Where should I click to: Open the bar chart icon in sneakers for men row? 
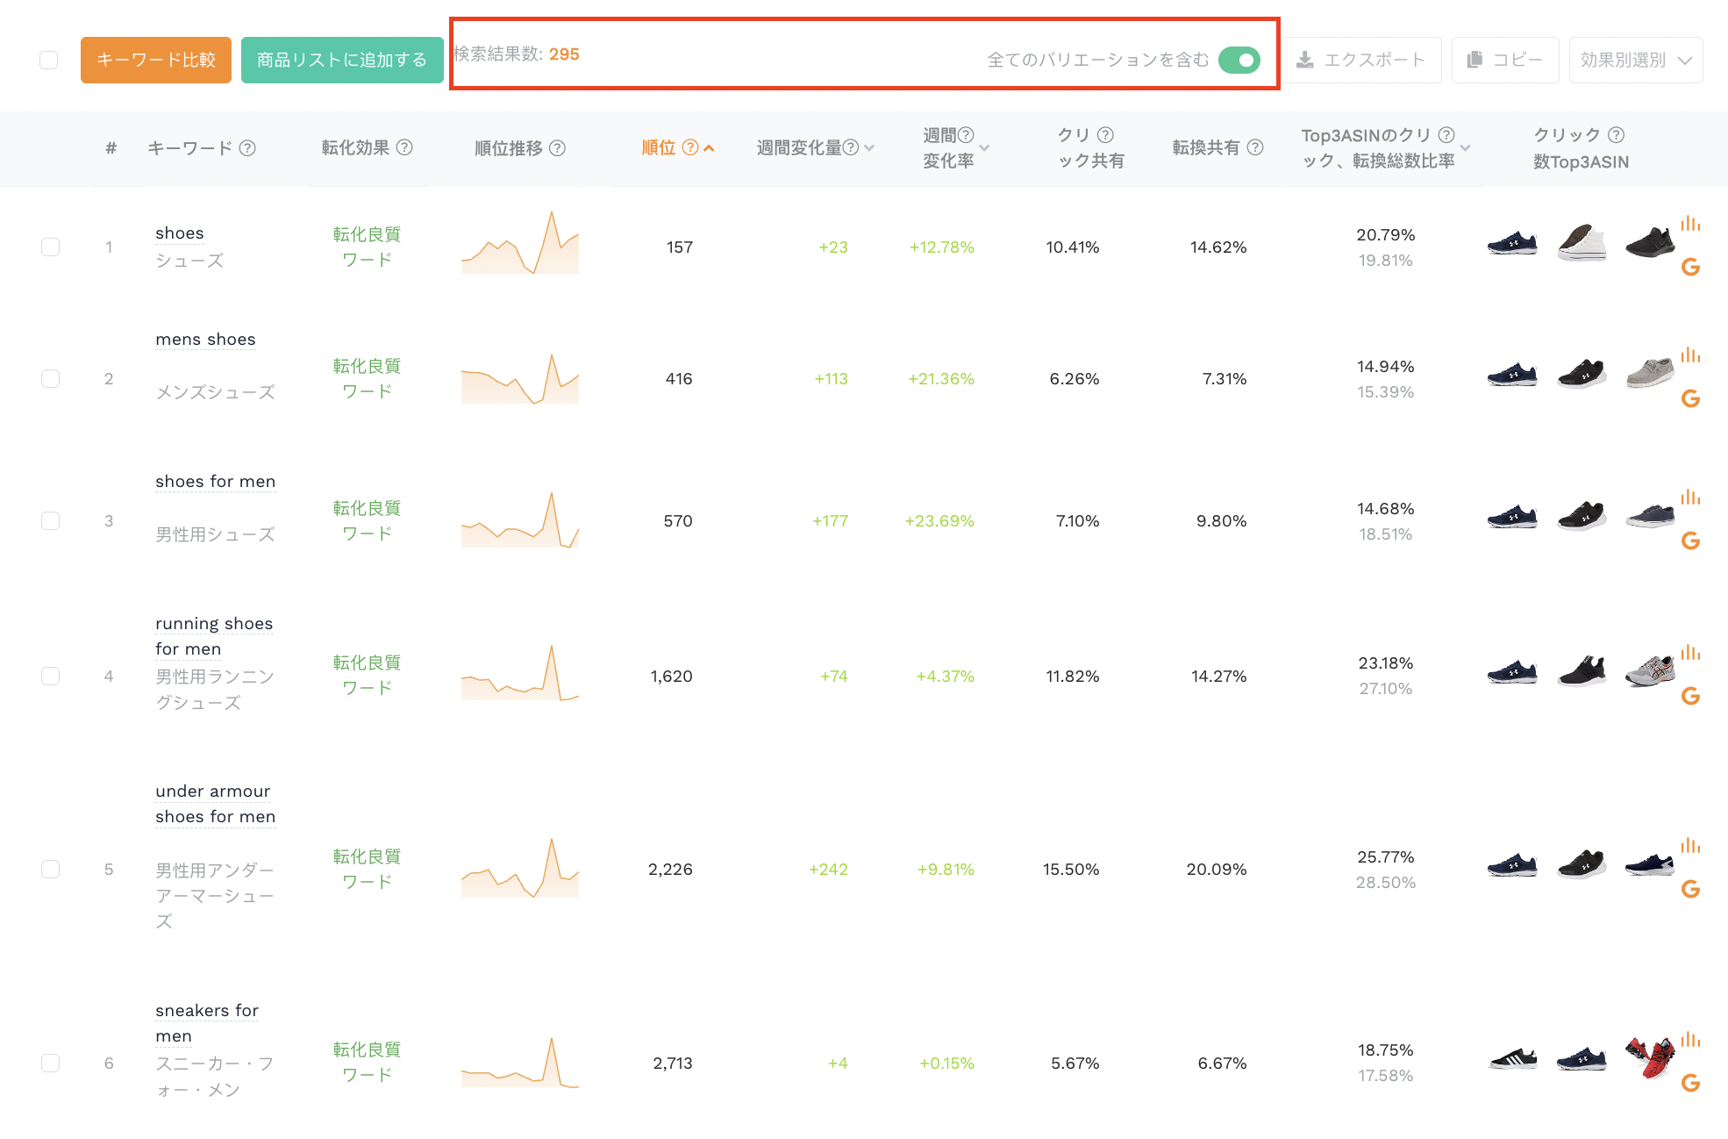1690,1040
